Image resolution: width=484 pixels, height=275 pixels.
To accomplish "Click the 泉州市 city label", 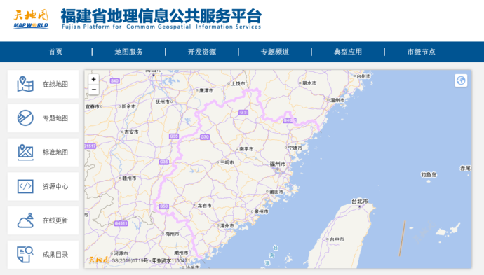I will click(x=261, y=211).
